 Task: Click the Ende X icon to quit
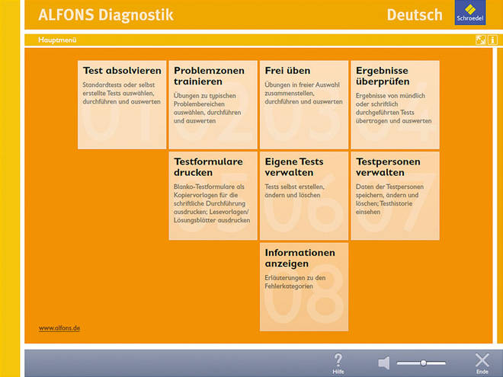(x=482, y=363)
